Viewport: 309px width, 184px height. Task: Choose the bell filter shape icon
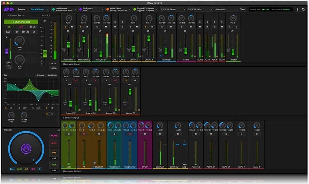(x=47, y=114)
